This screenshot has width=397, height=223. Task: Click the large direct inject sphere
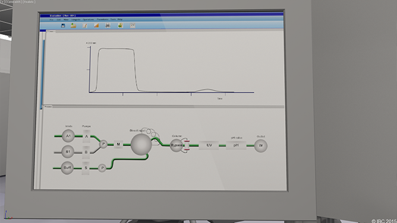[x=141, y=145]
